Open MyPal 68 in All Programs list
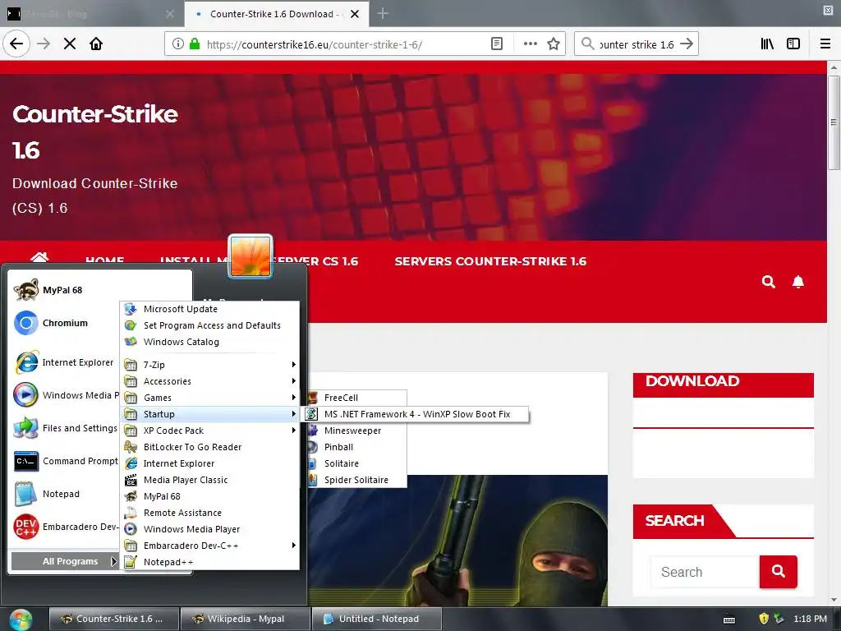Image resolution: width=841 pixels, height=631 pixels. (209, 496)
